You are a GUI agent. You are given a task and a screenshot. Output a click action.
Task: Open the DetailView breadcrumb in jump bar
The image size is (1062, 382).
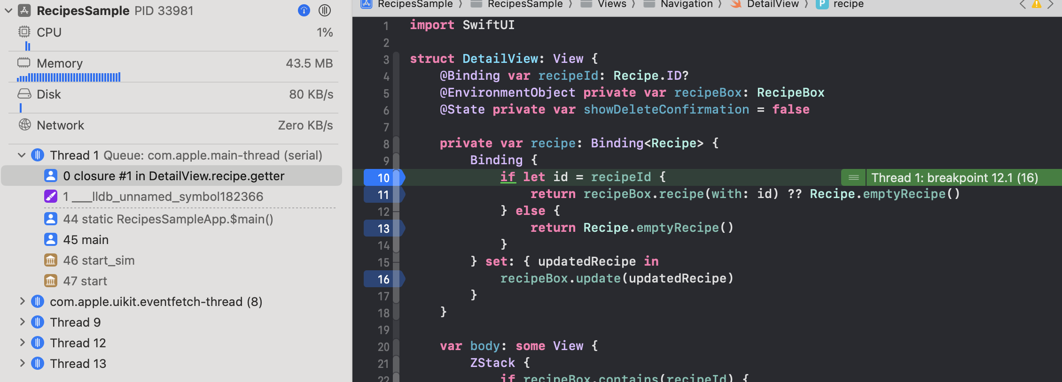773,4
